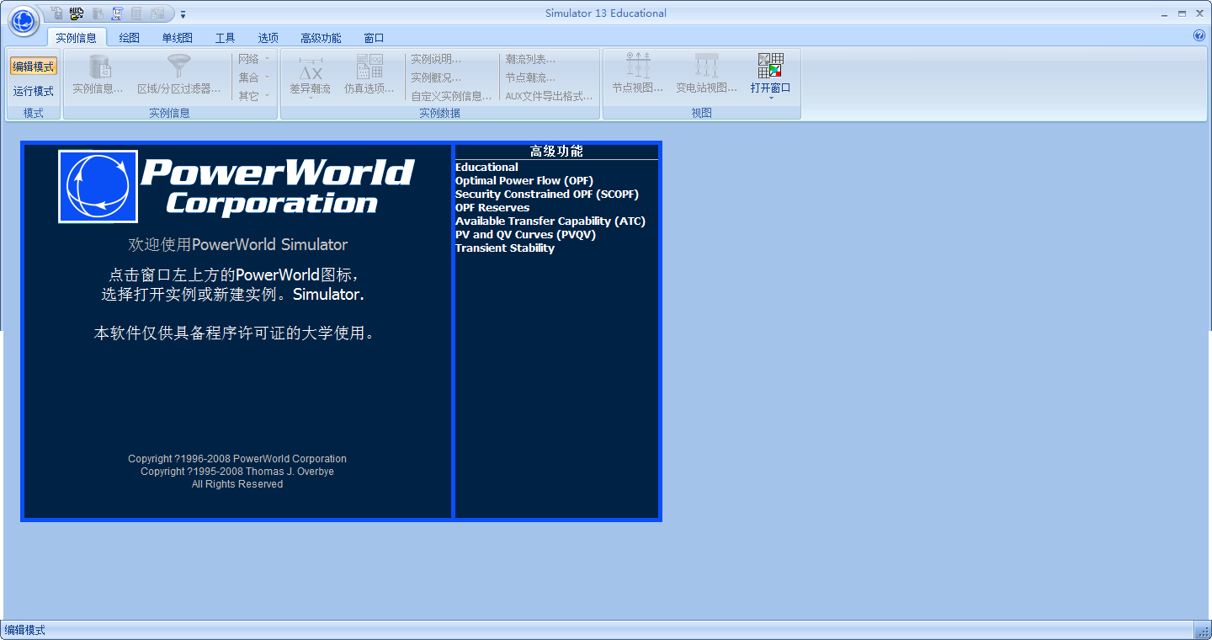The image size is (1212, 640).
Task: Click the 自定义实例信息... button
Action: (x=452, y=96)
